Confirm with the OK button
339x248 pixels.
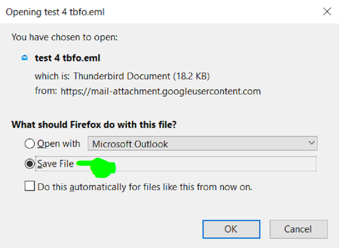tap(231, 229)
